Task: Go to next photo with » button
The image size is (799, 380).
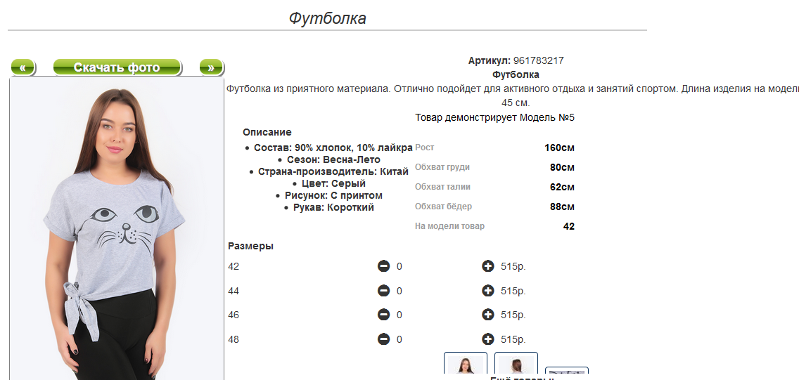Action: click(x=211, y=67)
